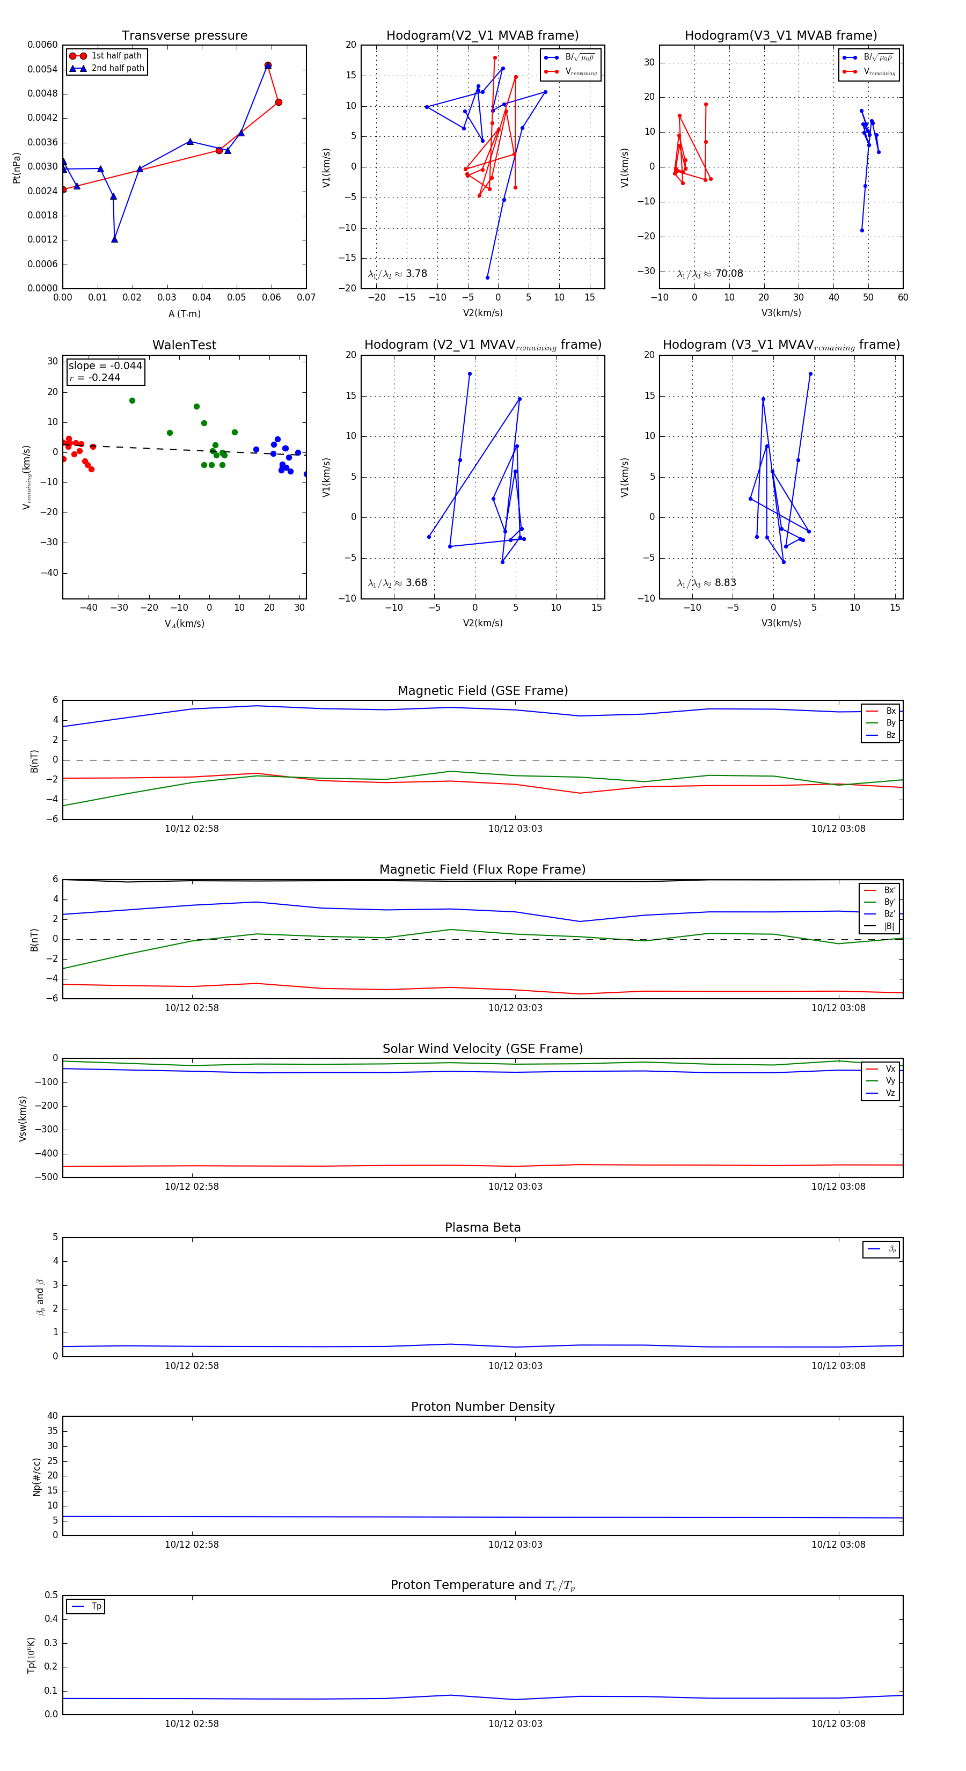
Task: Click the 'Np(#/cc)' y-axis label
Action: (36, 1476)
